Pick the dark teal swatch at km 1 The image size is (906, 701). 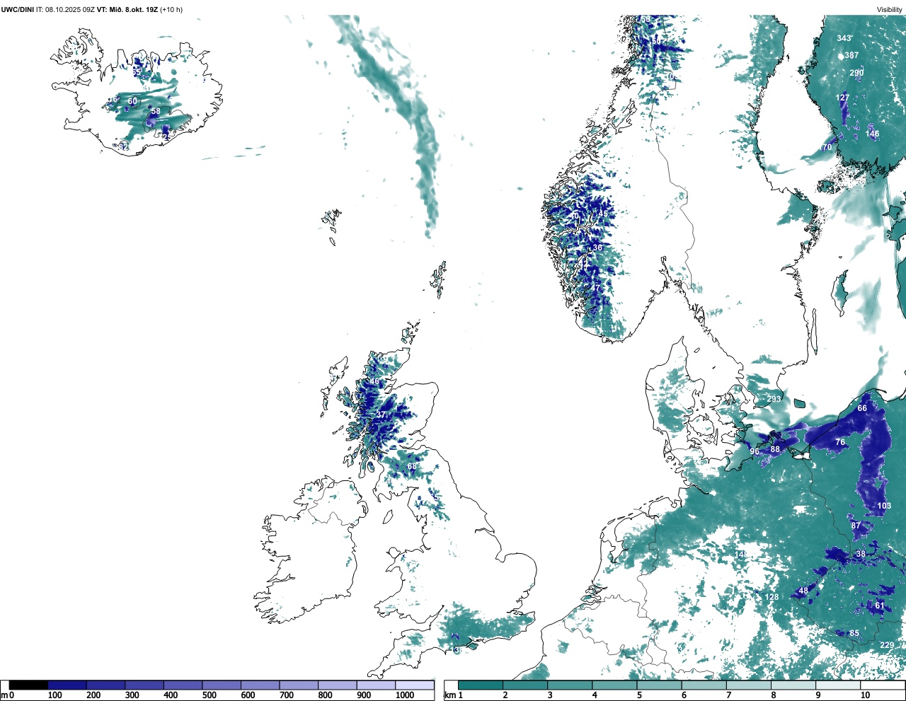pyautogui.click(x=481, y=685)
